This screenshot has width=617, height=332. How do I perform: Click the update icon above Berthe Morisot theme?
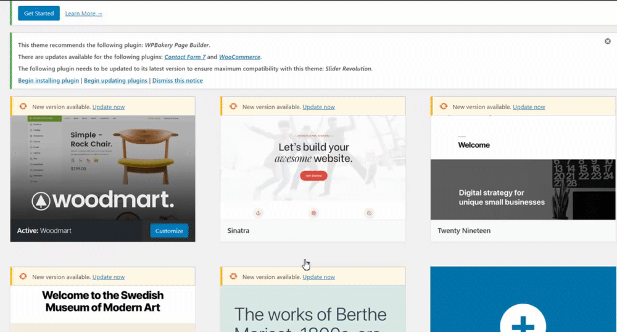tap(233, 276)
